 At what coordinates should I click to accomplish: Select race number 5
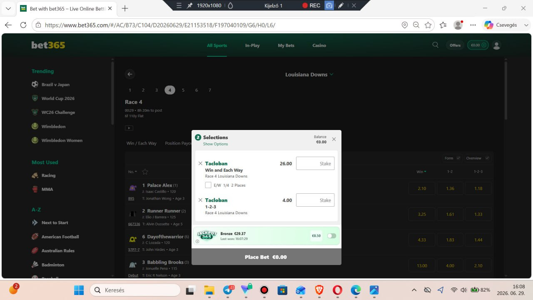183,90
